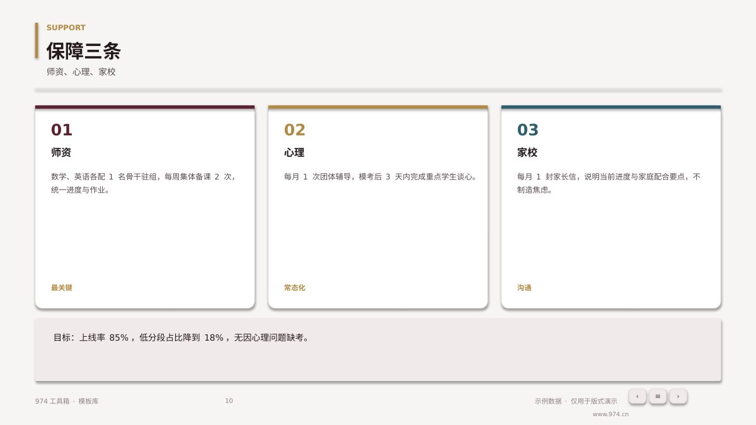Viewport: 756px width, 425px height.
Task: Click the 示例数据 · 仅用于版式演示 note
Action: point(576,401)
